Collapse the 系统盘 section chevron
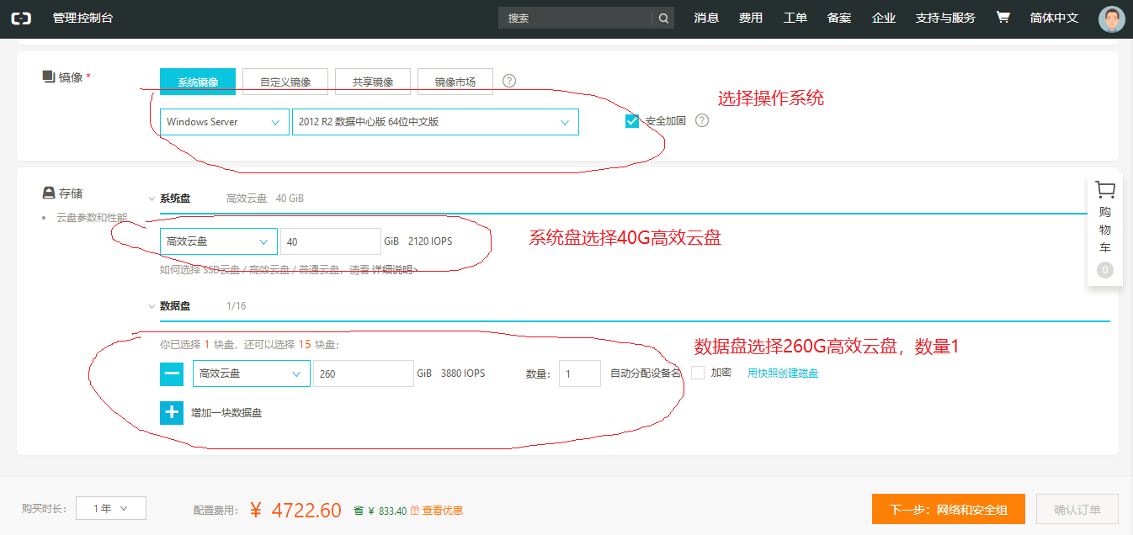1133x535 pixels. [152, 199]
